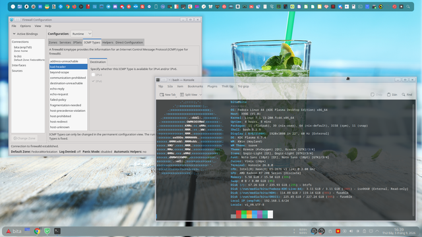The width and height of the screenshot is (422, 237).
Task: Click the Konsole vertical scrollbar
Action: (413, 160)
